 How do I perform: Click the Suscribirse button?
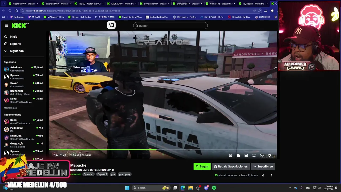click(x=263, y=166)
